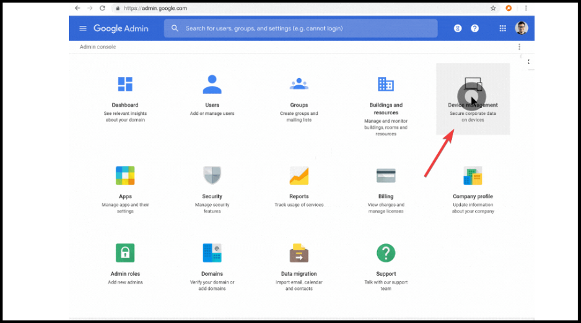The height and width of the screenshot is (323, 581).
Task: Click the Admin roles label
Action: (125, 274)
